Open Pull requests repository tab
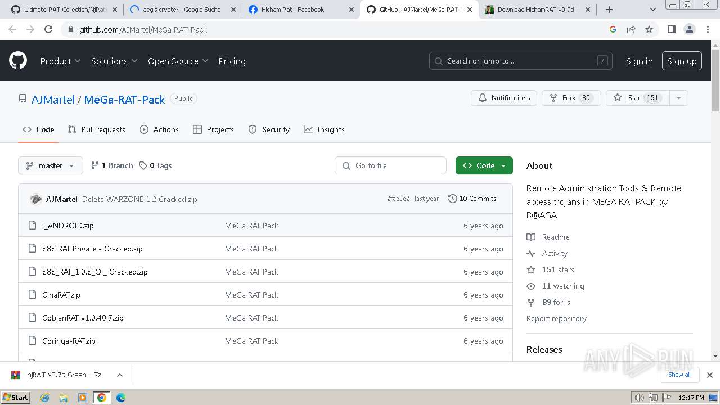The image size is (720, 405). coord(96,129)
